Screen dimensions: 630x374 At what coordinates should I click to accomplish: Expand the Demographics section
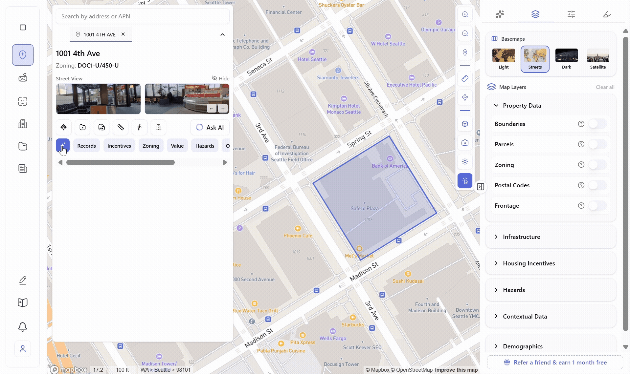coord(551,346)
